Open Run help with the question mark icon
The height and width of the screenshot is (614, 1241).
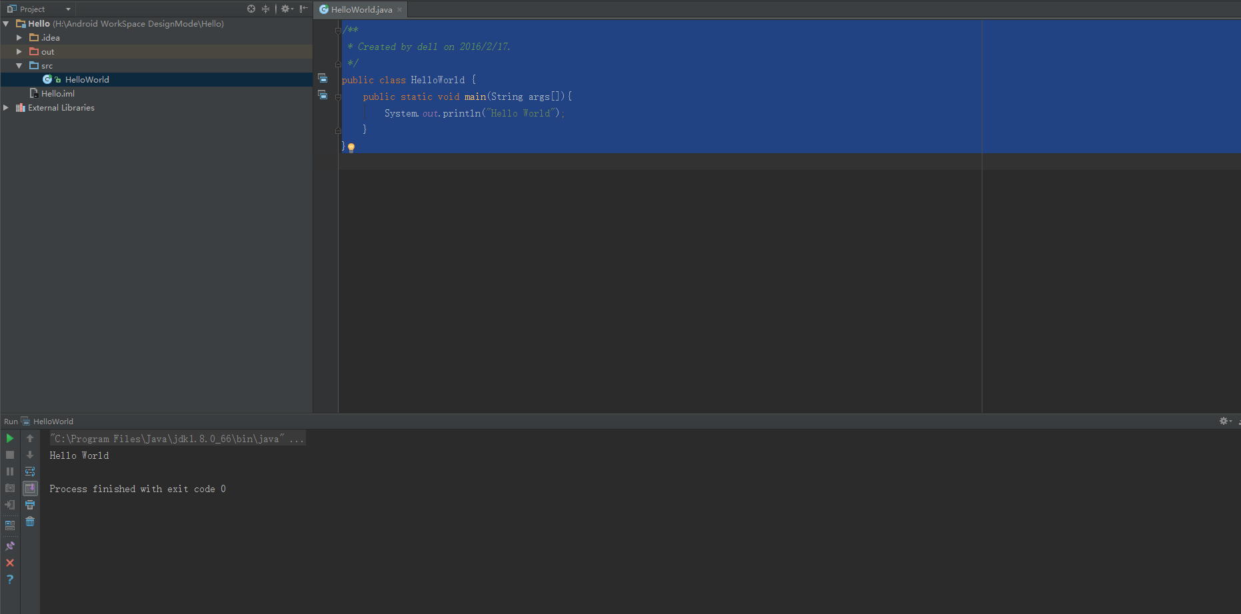pos(10,579)
